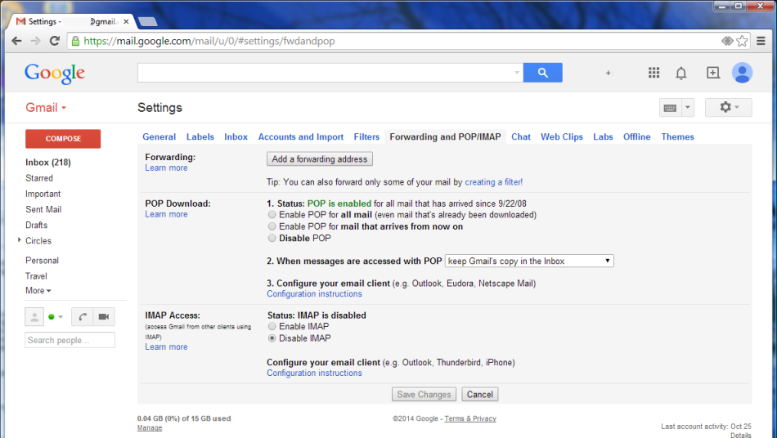This screenshot has width=777, height=438.
Task: Open search options dropdown arrow
Action: coord(516,73)
